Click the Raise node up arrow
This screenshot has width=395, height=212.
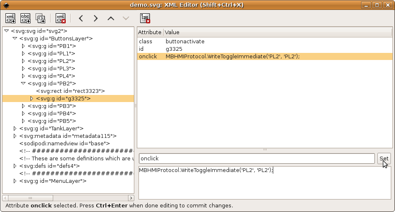[111, 18]
